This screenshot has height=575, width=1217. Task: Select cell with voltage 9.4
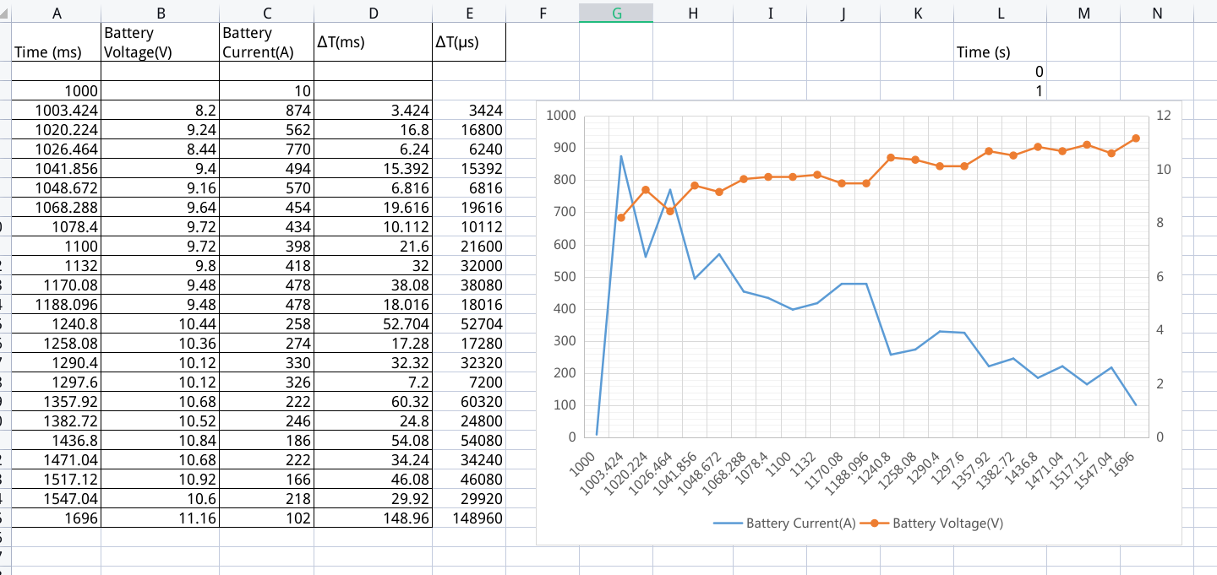point(161,168)
